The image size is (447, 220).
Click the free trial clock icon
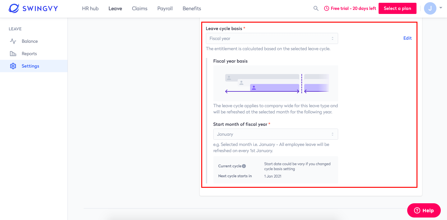(327, 8)
